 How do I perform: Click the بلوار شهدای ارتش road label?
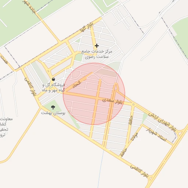point(163,122)
